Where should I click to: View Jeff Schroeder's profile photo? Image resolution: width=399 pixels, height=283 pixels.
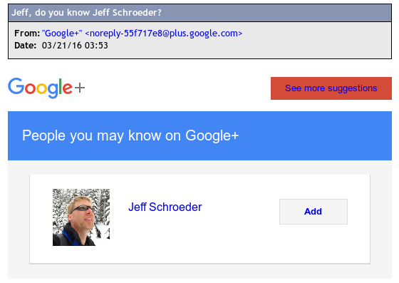click(x=81, y=217)
